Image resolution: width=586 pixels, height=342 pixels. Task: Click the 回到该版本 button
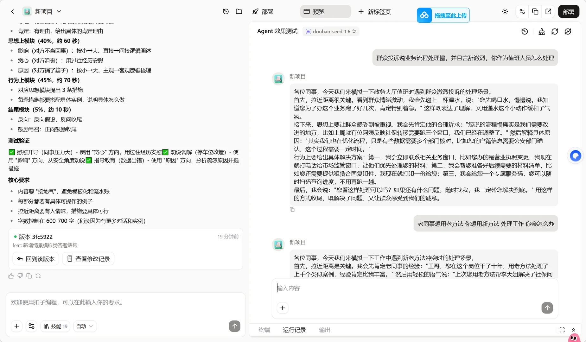tap(36, 259)
